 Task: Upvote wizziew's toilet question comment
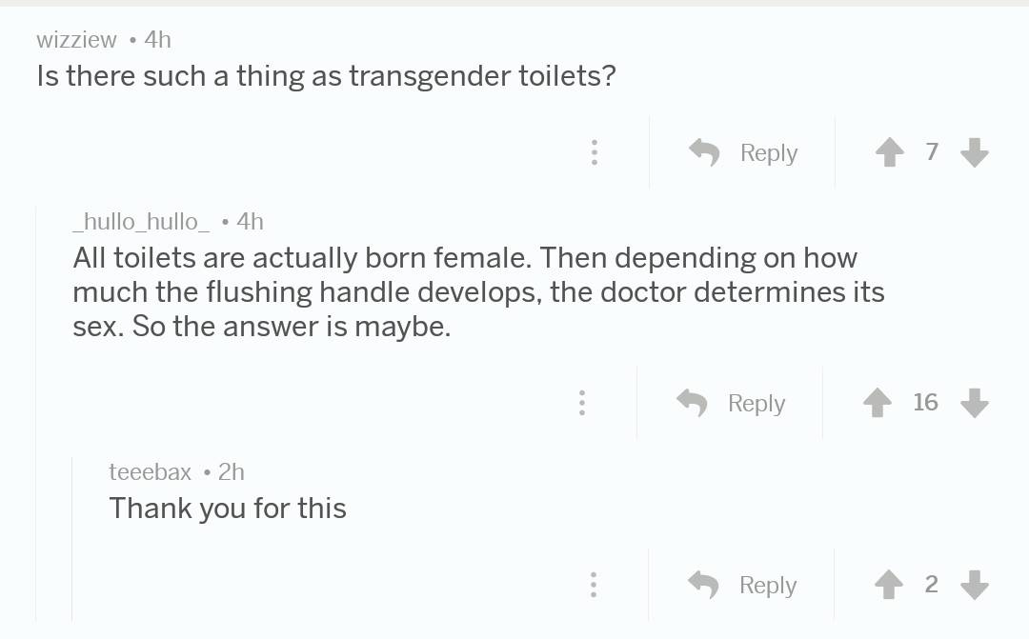[889, 151]
